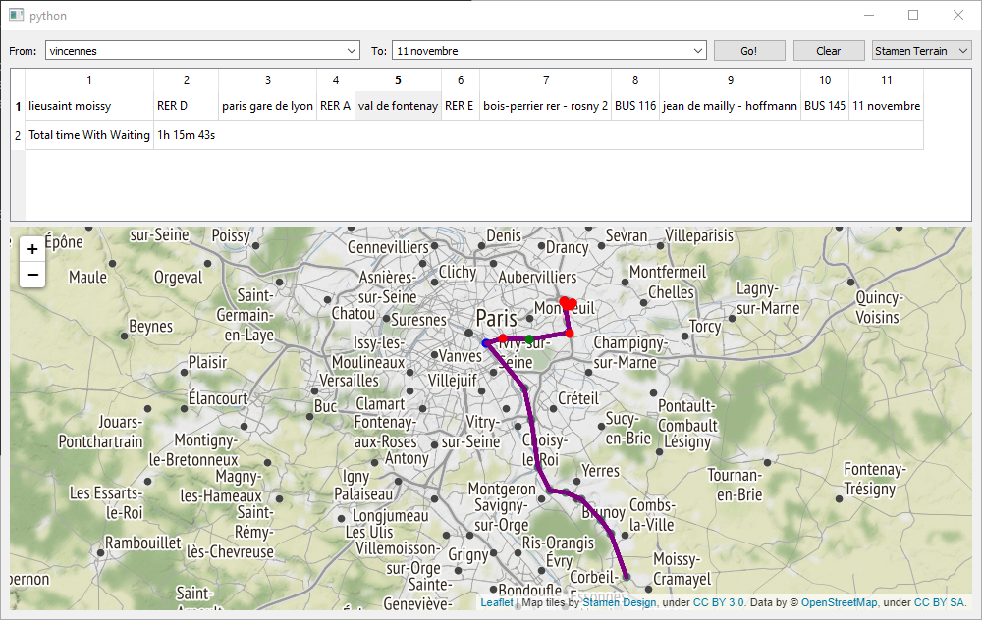Select the val de fontenay cell
Viewport: 982px width, 620px height.
pos(398,106)
